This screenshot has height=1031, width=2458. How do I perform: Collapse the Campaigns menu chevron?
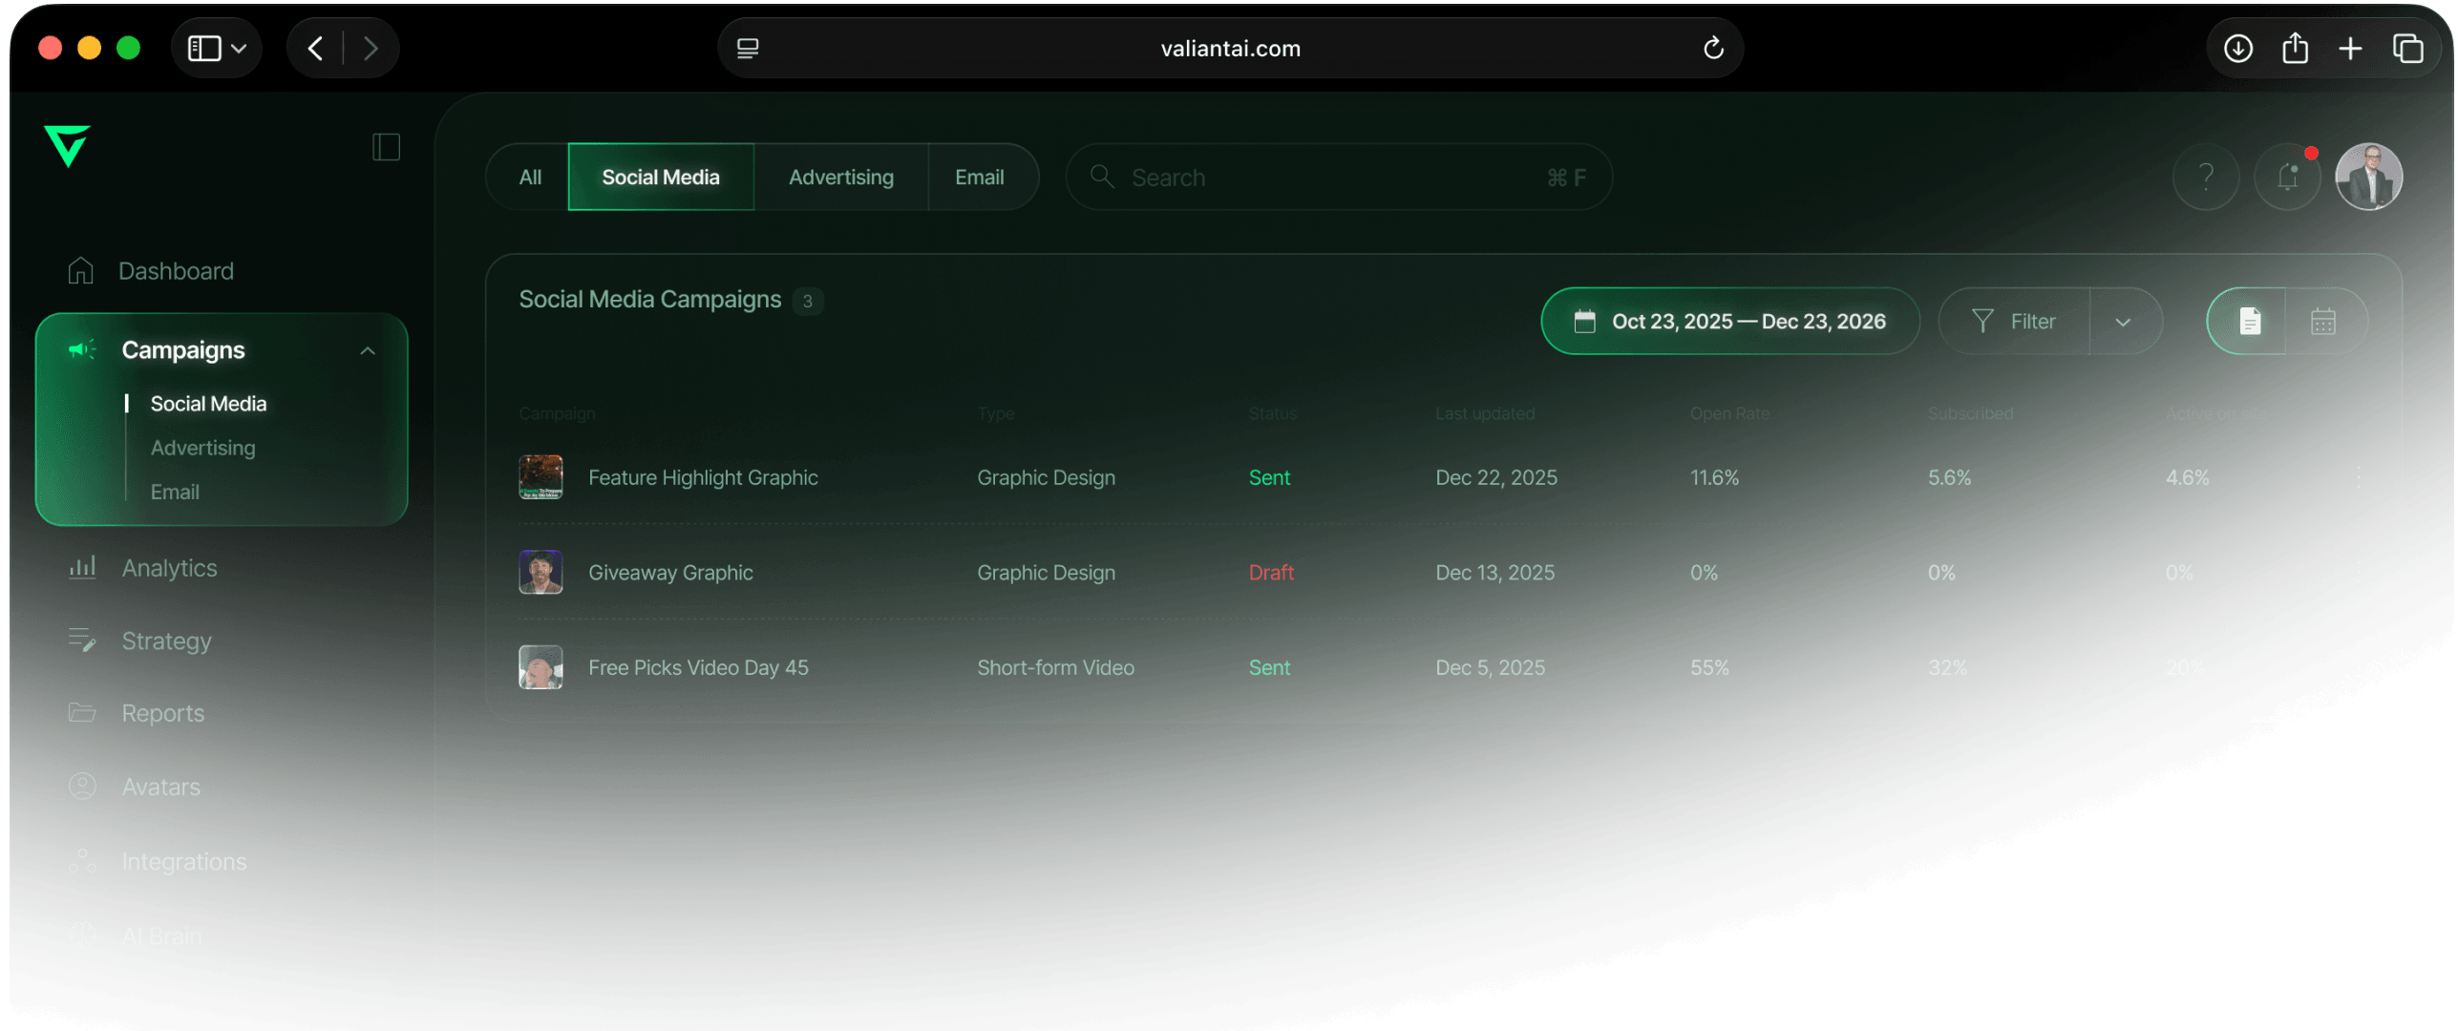(x=368, y=351)
